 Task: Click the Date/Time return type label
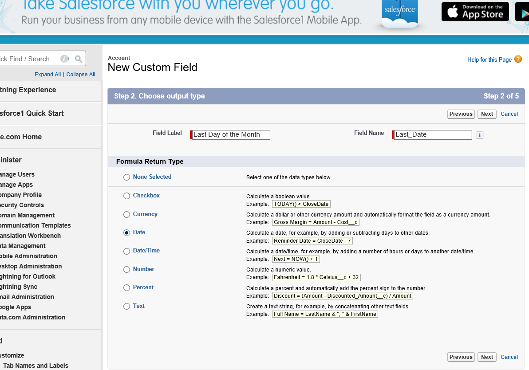[x=146, y=250]
